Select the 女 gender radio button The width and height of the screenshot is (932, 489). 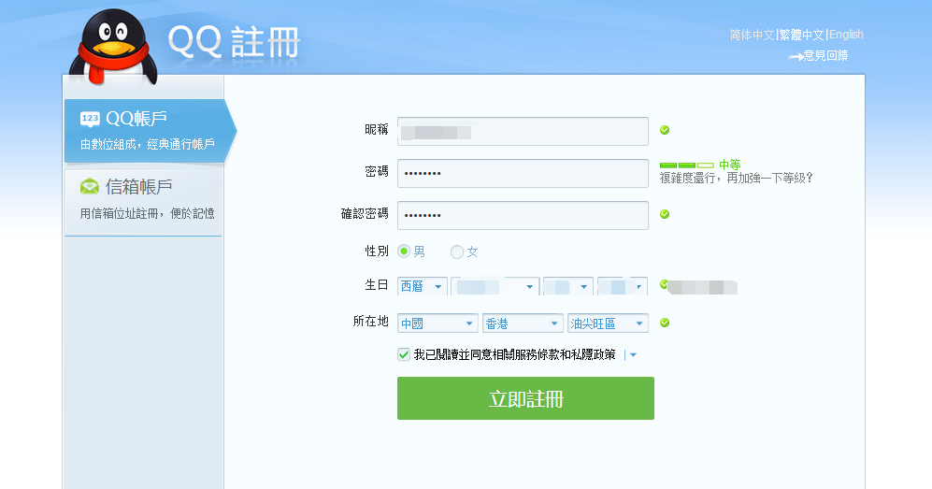tap(456, 252)
